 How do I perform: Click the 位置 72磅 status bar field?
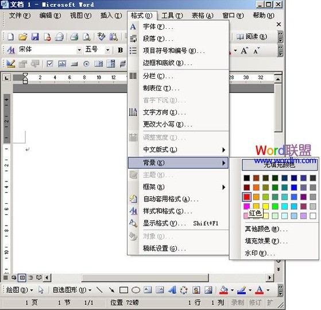125,303
